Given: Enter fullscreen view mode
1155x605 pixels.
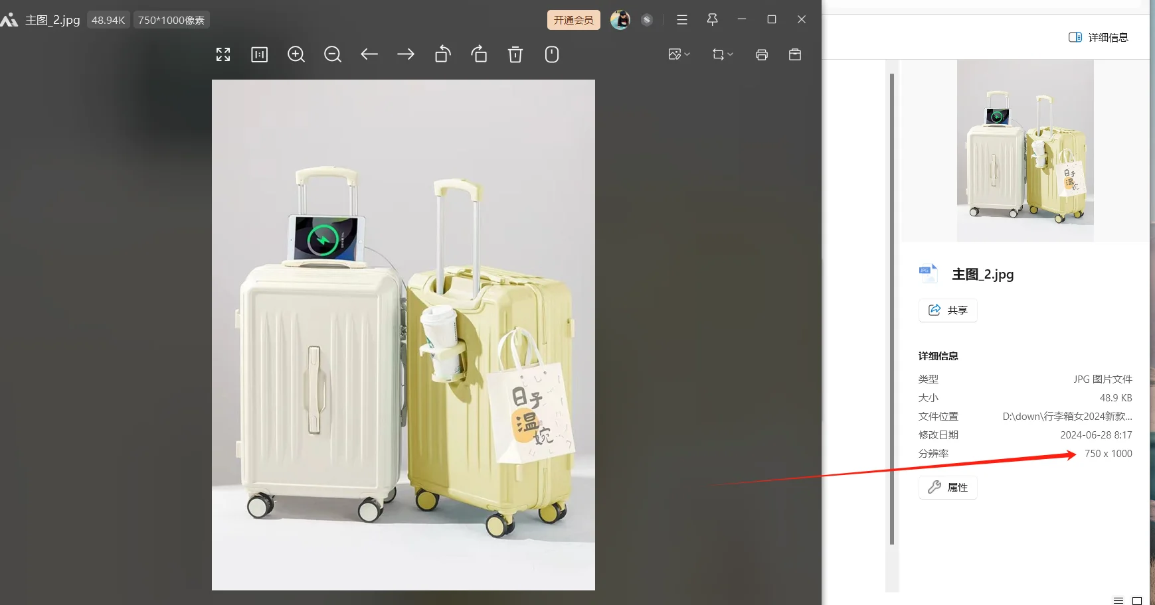Looking at the screenshot, I should coord(222,54).
